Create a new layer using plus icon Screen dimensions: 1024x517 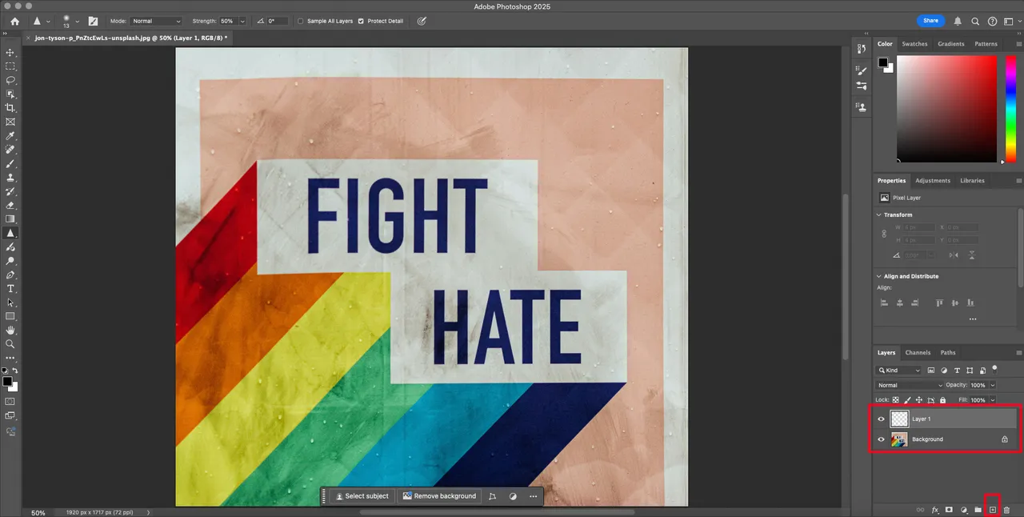(x=992, y=510)
